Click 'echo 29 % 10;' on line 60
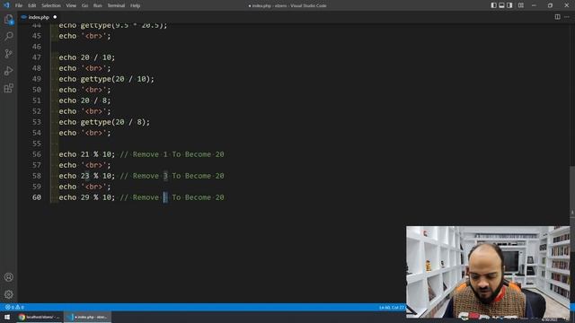Viewport: 575px width, 323px height. tap(87, 197)
